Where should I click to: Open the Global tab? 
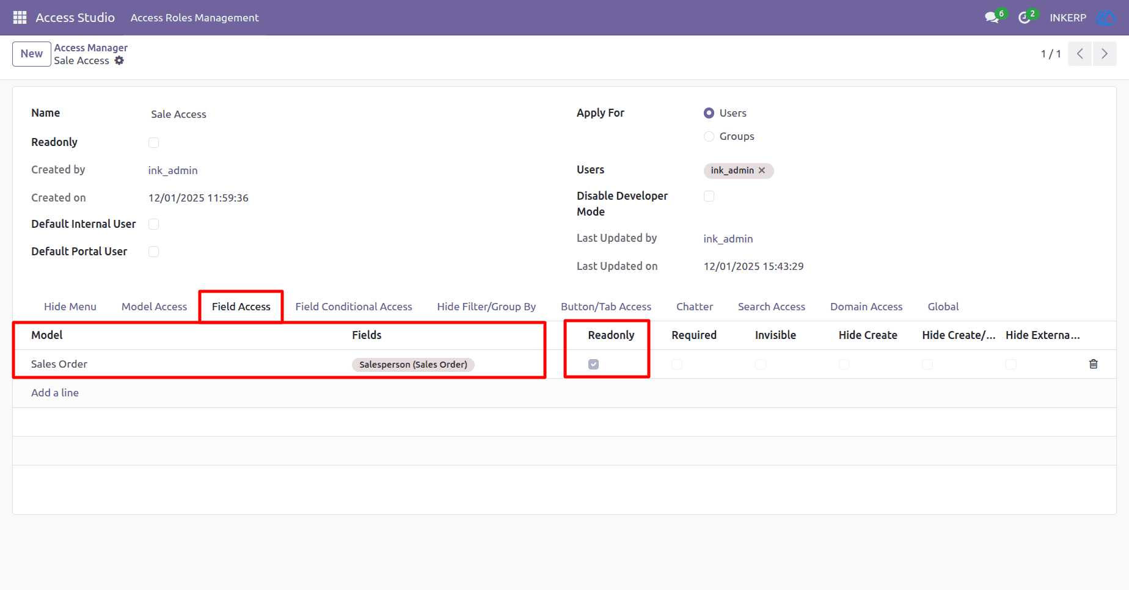(943, 307)
